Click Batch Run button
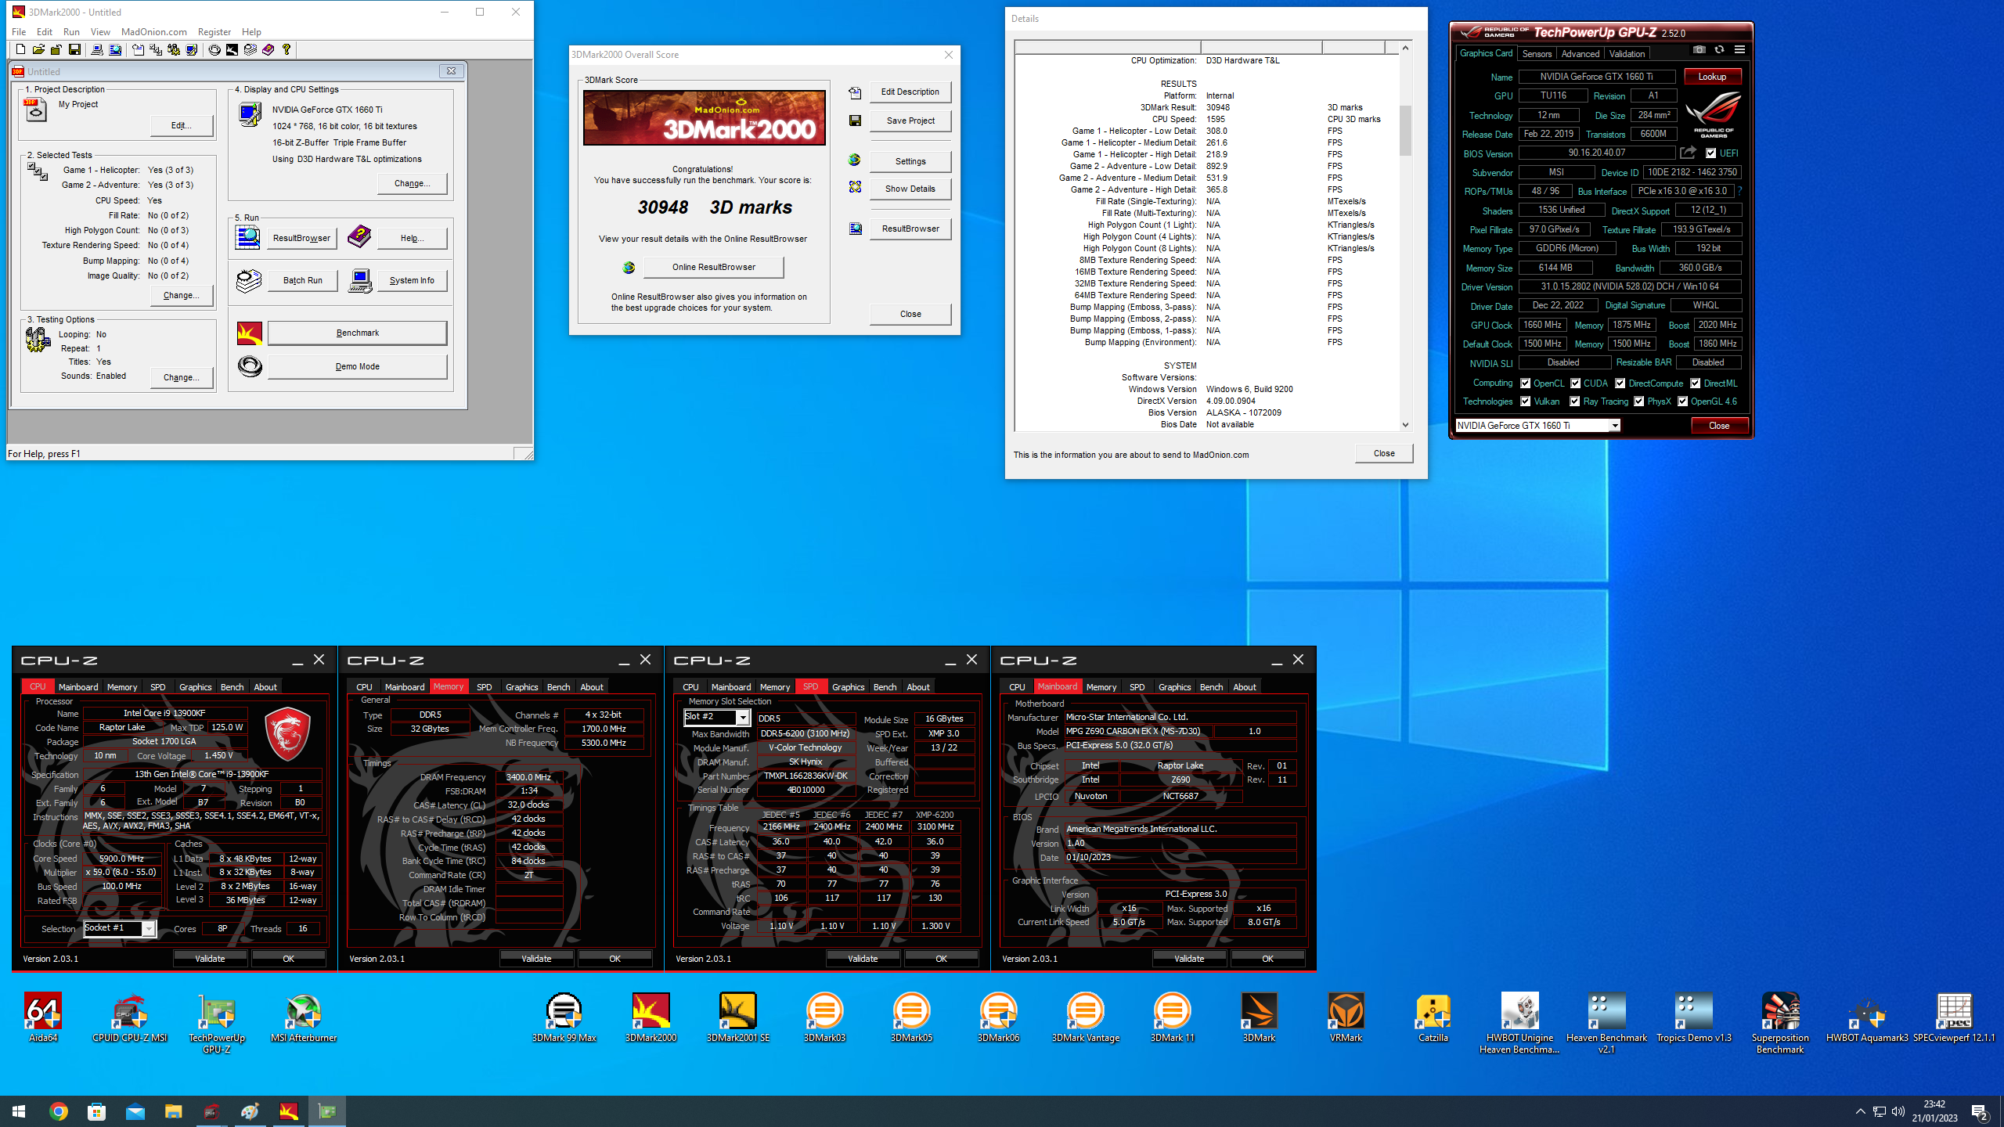Viewport: 2004px width, 1127px height. [302, 281]
